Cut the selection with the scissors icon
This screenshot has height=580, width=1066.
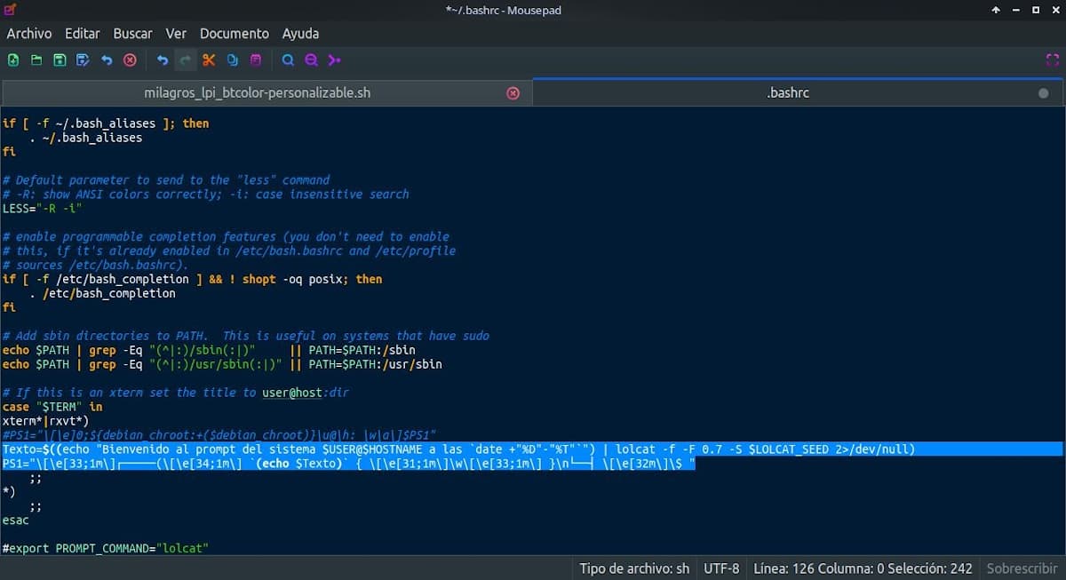(x=209, y=60)
